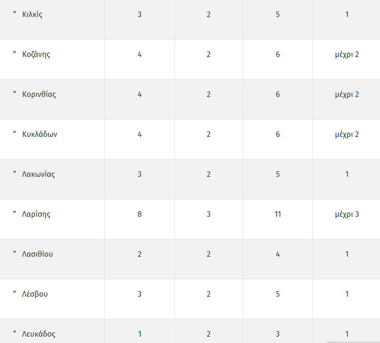The image size is (380, 343).
Task: Click "μέχρι 2" in the Κυκλάδων row
Action: coord(347,134)
